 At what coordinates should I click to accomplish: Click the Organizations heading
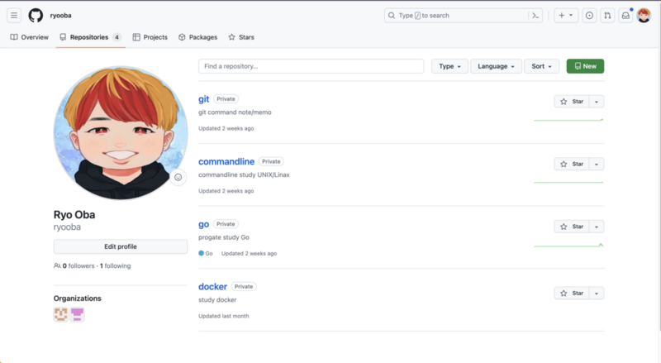point(78,299)
